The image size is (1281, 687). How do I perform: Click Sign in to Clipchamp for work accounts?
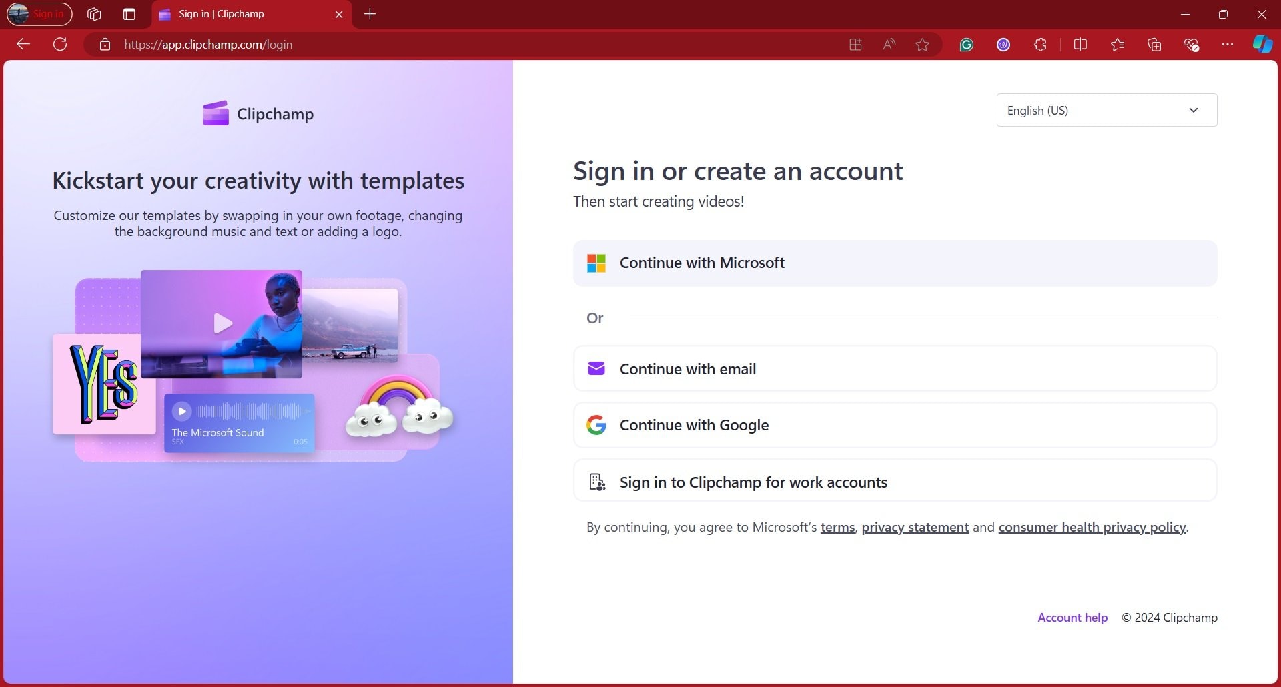tap(895, 482)
